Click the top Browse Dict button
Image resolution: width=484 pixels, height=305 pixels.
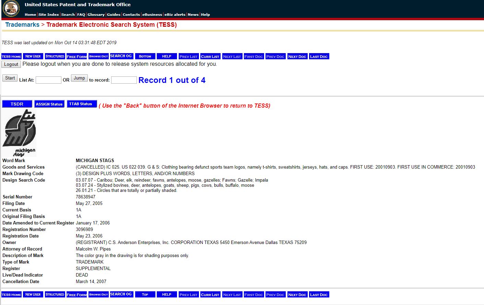click(99, 56)
